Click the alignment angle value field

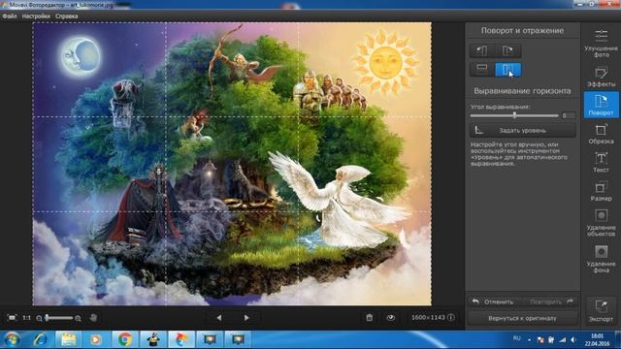(568, 115)
